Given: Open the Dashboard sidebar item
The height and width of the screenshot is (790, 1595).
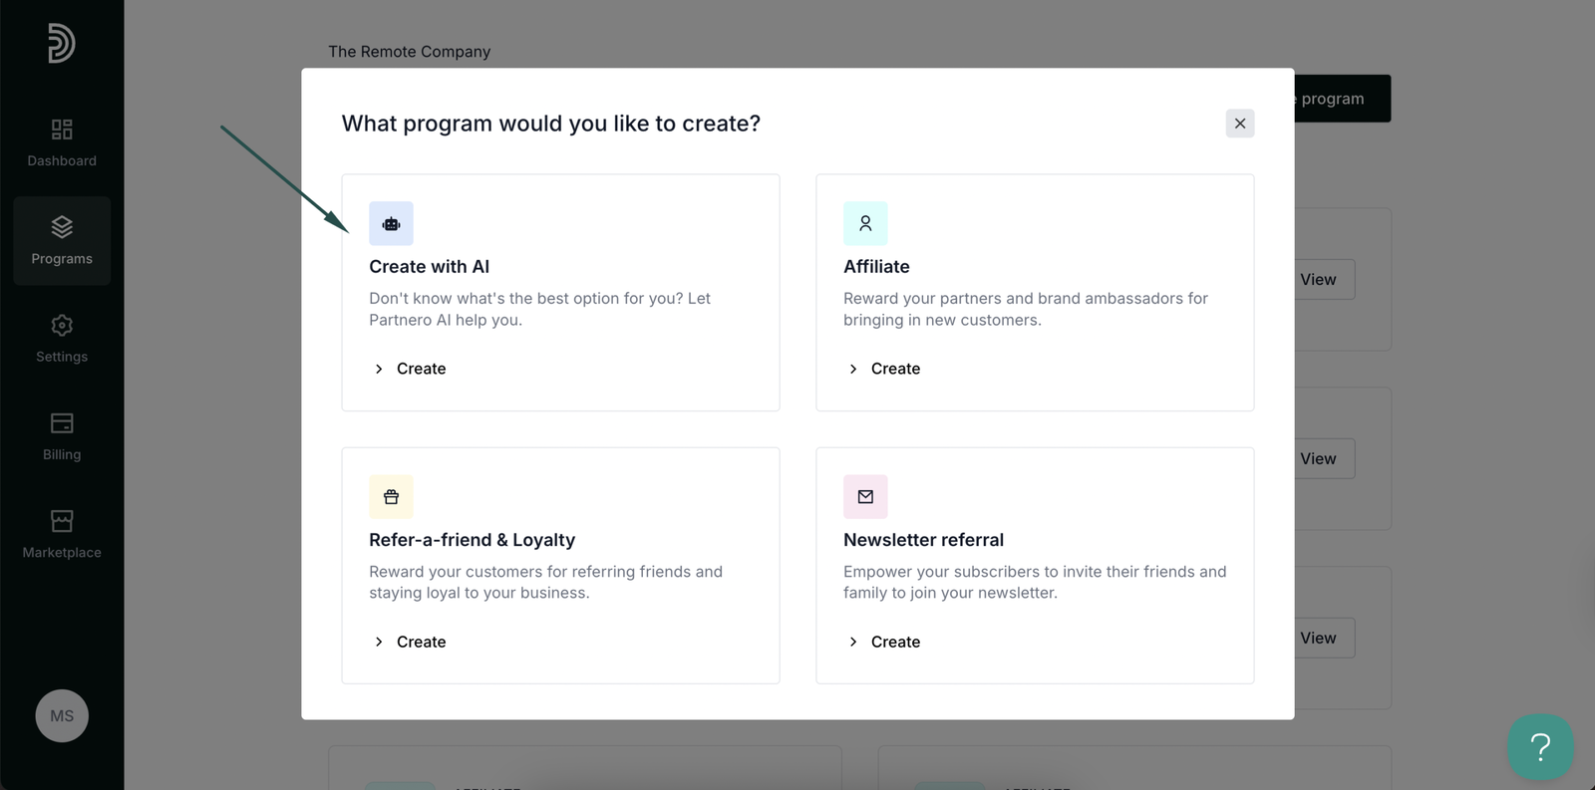Looking at the screenshot, I should tap(62, 142).
